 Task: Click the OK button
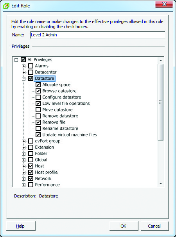pos(124,226)
